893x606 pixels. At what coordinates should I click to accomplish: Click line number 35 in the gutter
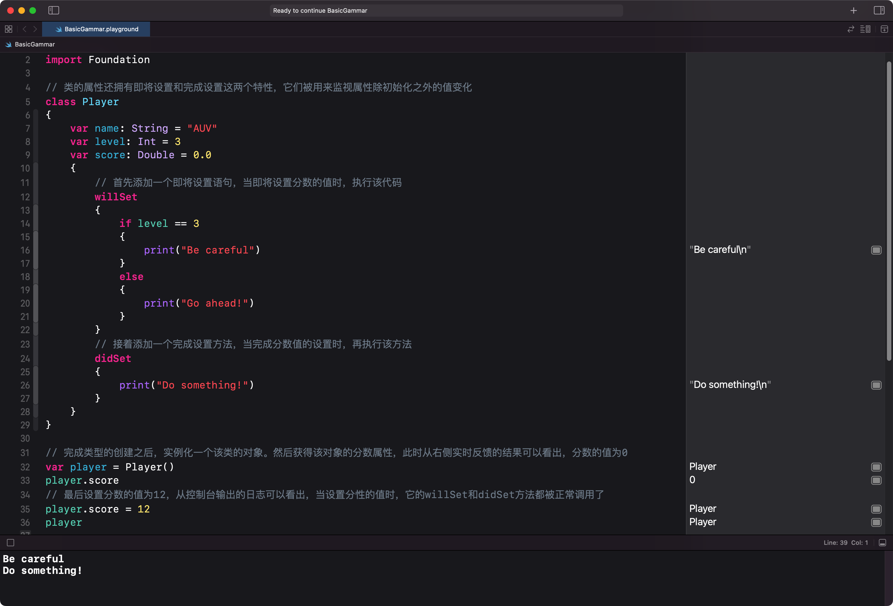coord(25,509)
